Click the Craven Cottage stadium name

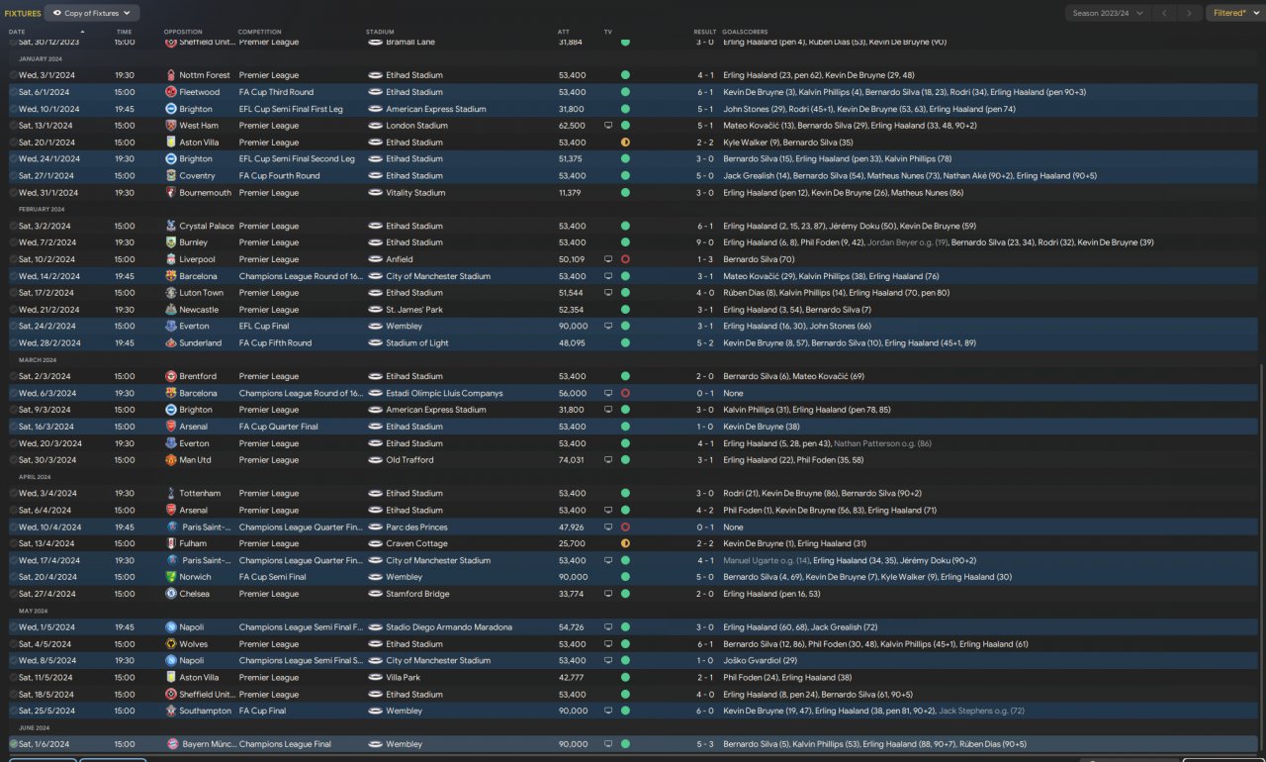click(416, 543)
